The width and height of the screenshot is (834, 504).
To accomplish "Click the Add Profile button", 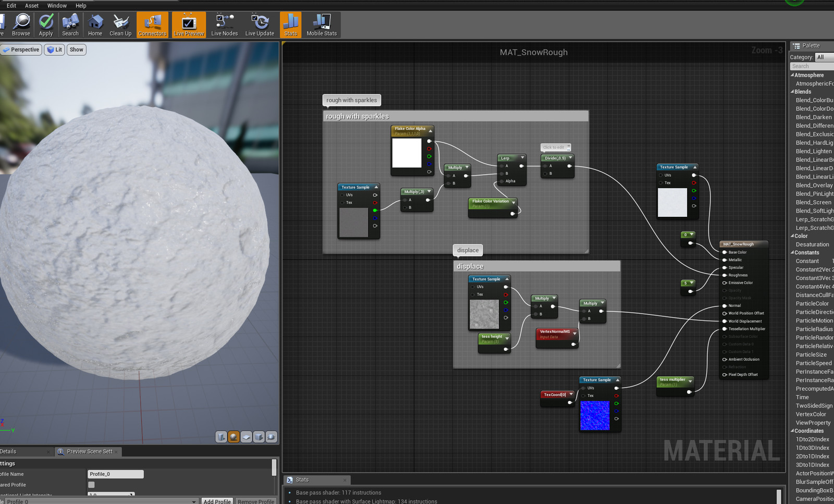I will click(x=217, y=501).
